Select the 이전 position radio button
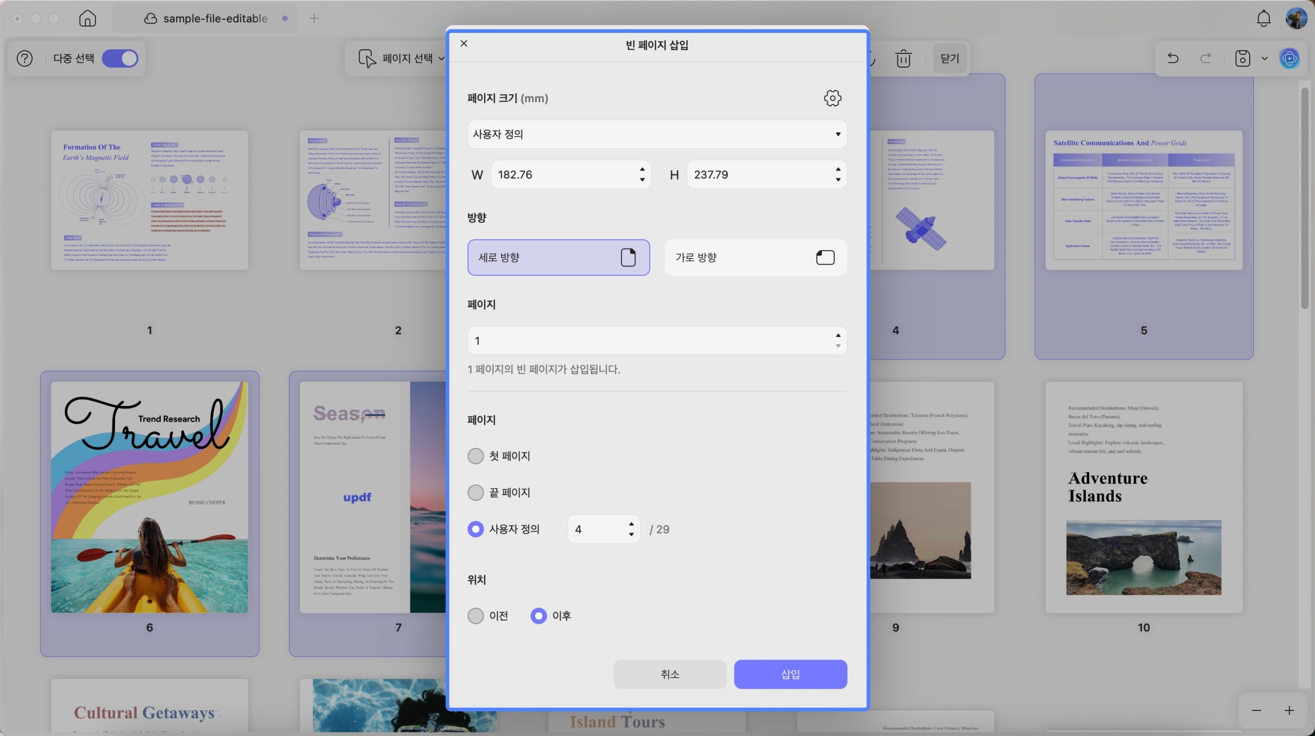 [476, 616]
